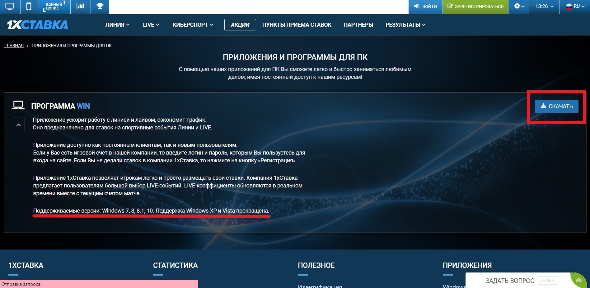The height and width of the screenshot is (288, 590).
Task: Open settings gear dropdown
Action: tap(519, 7)
